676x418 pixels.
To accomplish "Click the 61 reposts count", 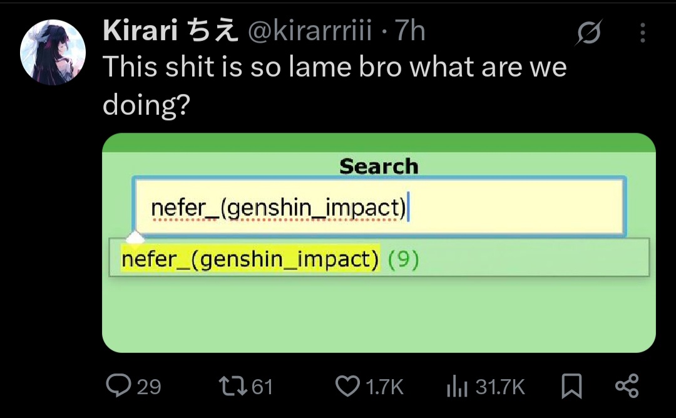I will point(262,387).
